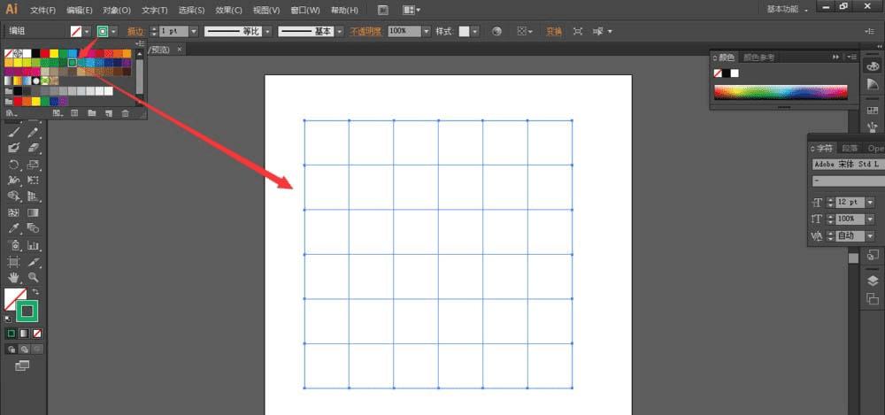Switch to the 段落 tab

click(x=850, y=149)
